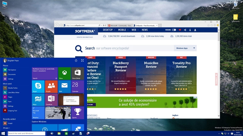Open the green Store icon on taskbar

pos(66,133)
